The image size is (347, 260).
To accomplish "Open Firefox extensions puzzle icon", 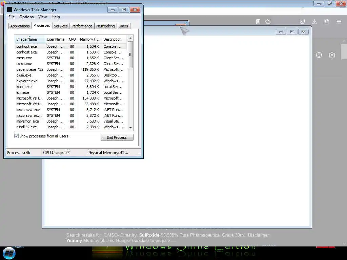I will click(x=327, y=22).
